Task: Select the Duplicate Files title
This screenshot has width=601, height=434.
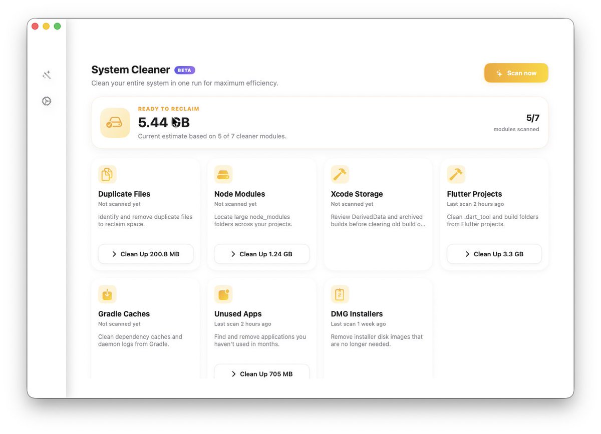Action: point(124,194)
